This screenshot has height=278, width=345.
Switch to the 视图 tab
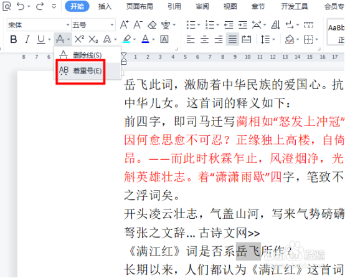pyautogui.click(x=230, y=7)
